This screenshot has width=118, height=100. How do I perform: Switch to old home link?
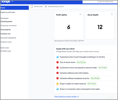[8, 12]
